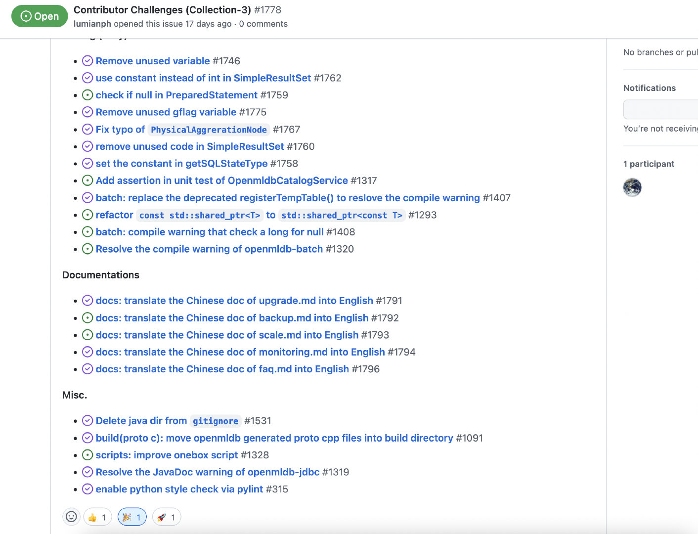Open 'scripts: improve onebox script' issue
Viewport: 698px width, 534px height.
pyautogui.click(x=167, y=455)
